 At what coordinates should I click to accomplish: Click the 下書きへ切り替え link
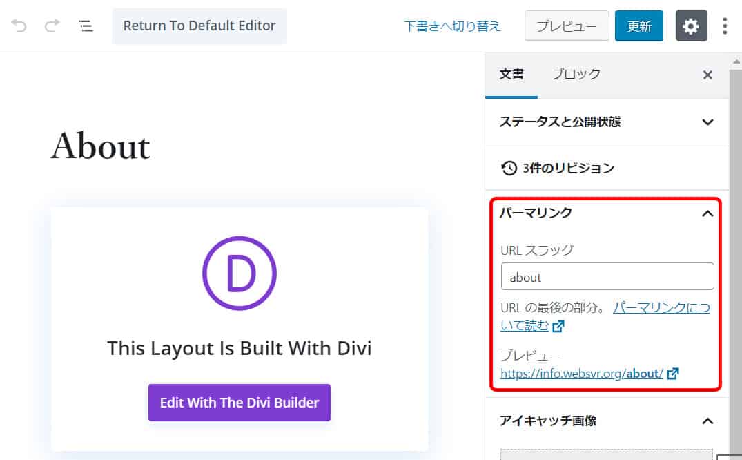[452, 26]
